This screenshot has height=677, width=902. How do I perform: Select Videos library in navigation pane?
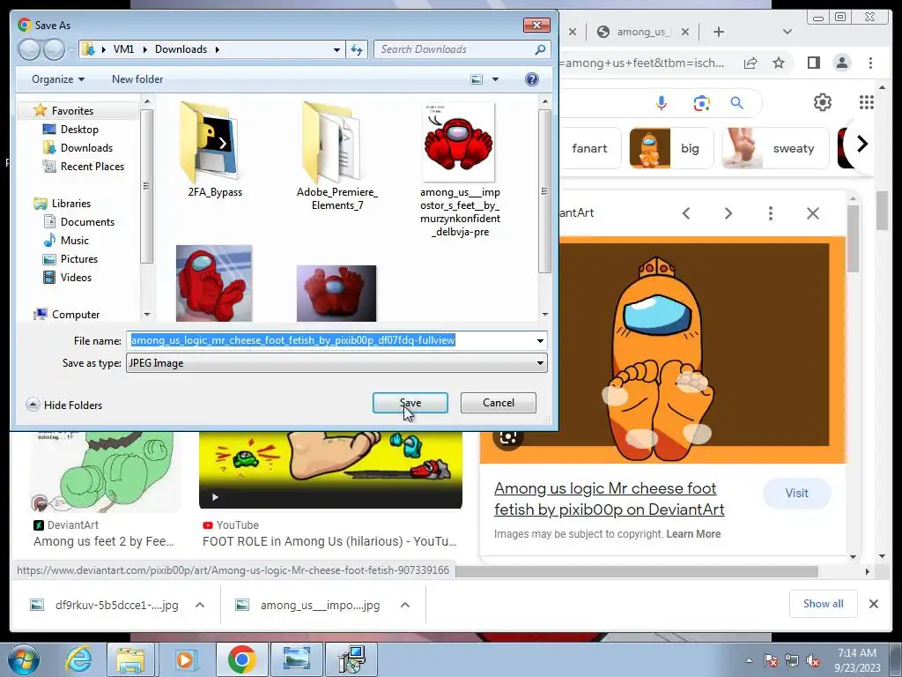[76, 278]
